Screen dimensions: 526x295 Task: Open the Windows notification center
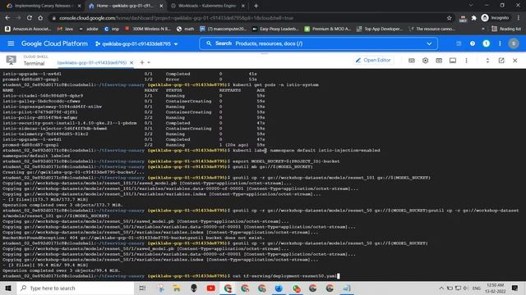click(515, 288)
